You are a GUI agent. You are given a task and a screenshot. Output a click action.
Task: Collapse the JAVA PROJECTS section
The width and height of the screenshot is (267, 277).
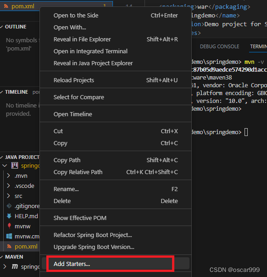[1, 157]
